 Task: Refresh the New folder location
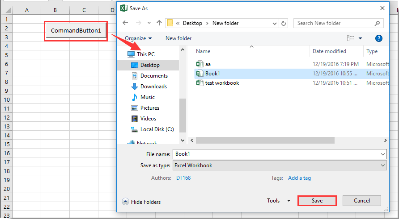point(283,23)
